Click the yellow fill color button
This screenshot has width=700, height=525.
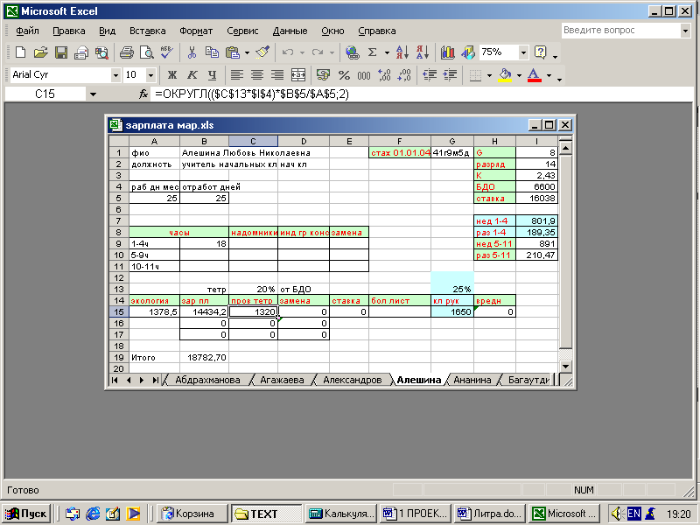[x=505, y=75]
